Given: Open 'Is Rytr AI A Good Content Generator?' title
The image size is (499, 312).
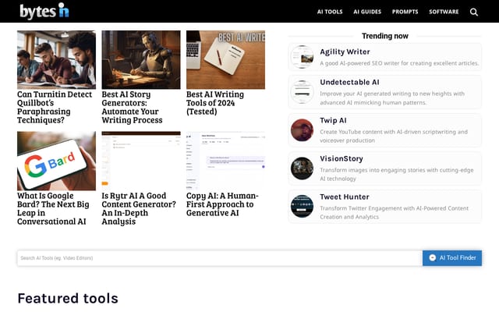Looking at the screenshot, I should (x=139, y=208).
